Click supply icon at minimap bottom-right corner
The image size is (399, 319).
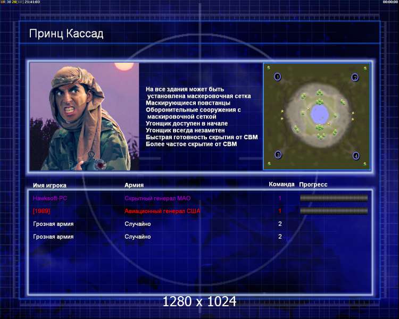click(364, 164)
